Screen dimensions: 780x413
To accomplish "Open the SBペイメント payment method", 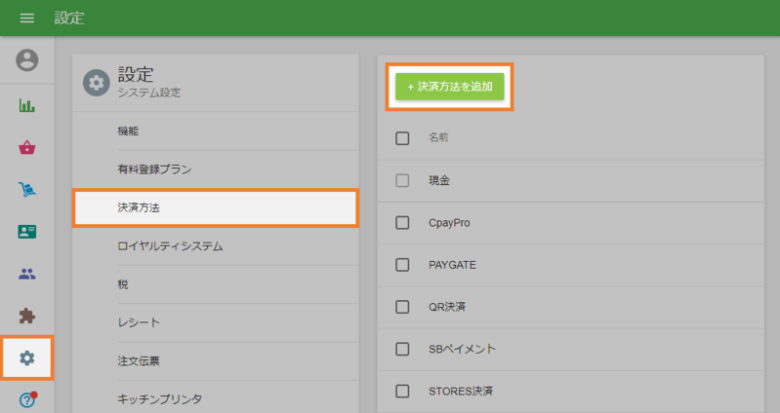I will [463, 349].
